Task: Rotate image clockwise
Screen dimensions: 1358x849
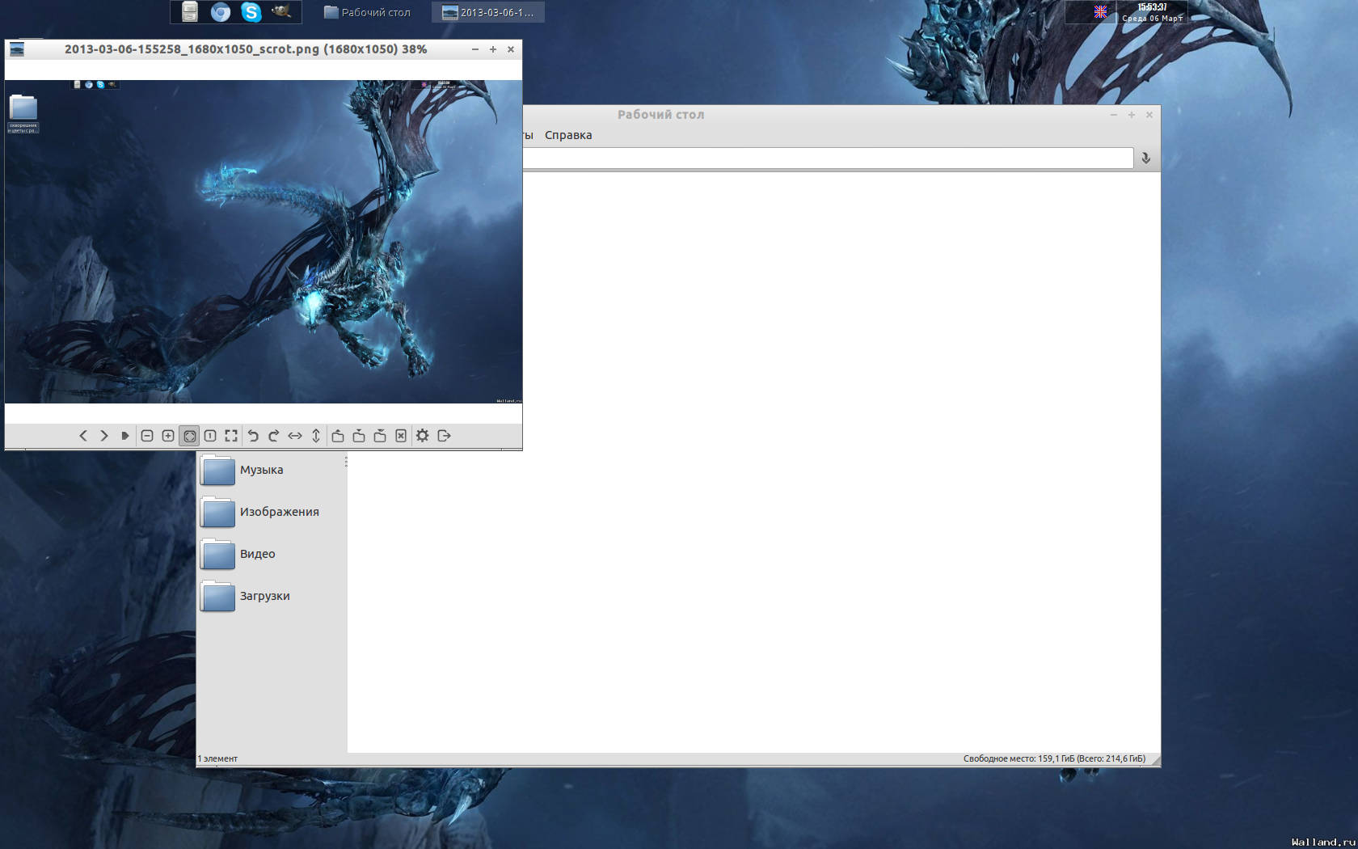Action: click(x=274, y=436)
